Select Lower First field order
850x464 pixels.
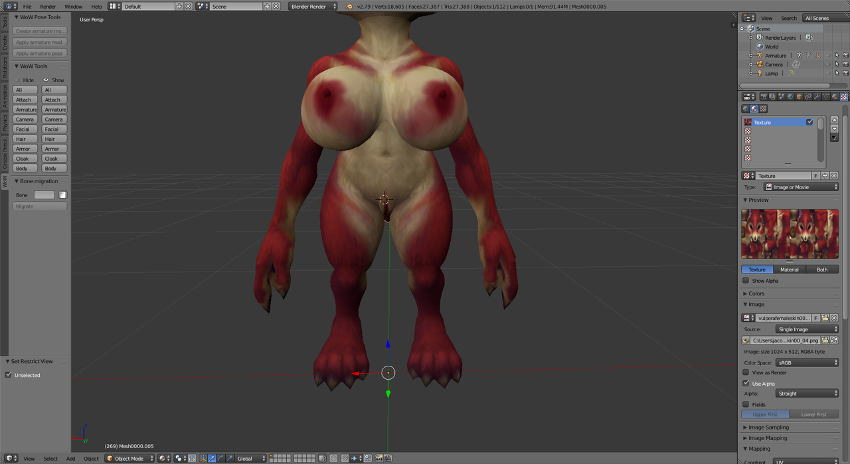(x=814, y=414)
